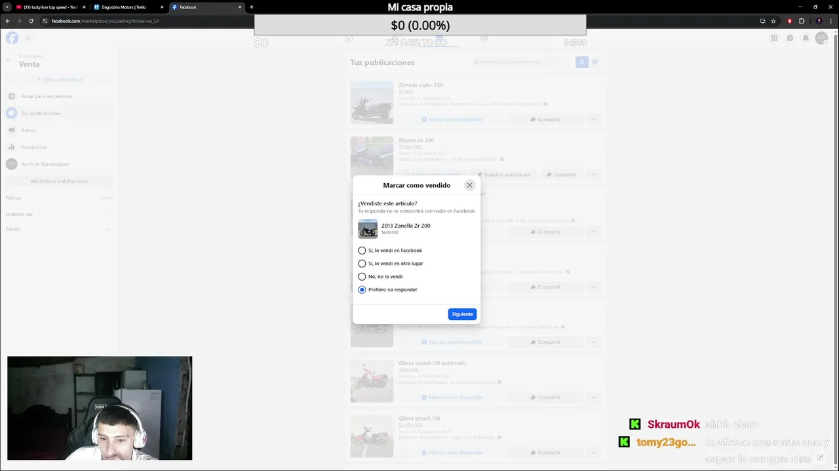
Task: Open the red ad blocker extension
Action: pyautogui.click(x=790, y=21)
